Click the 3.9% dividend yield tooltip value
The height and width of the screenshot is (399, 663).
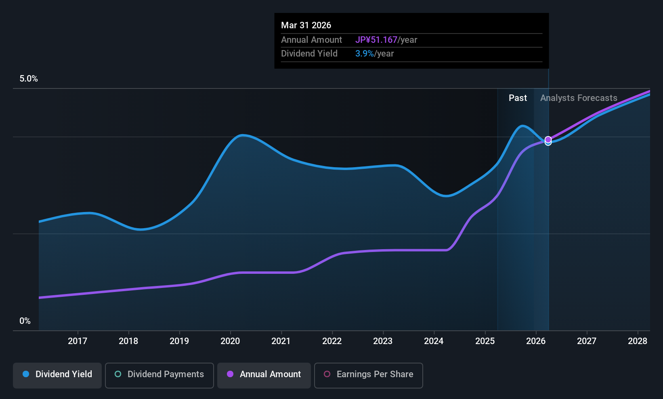(364, 54)
